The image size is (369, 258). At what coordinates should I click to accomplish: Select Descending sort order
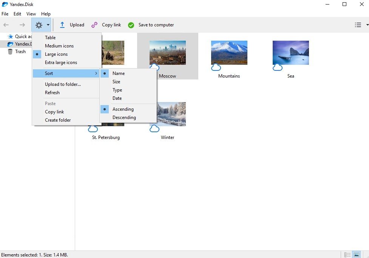[124, 118]
